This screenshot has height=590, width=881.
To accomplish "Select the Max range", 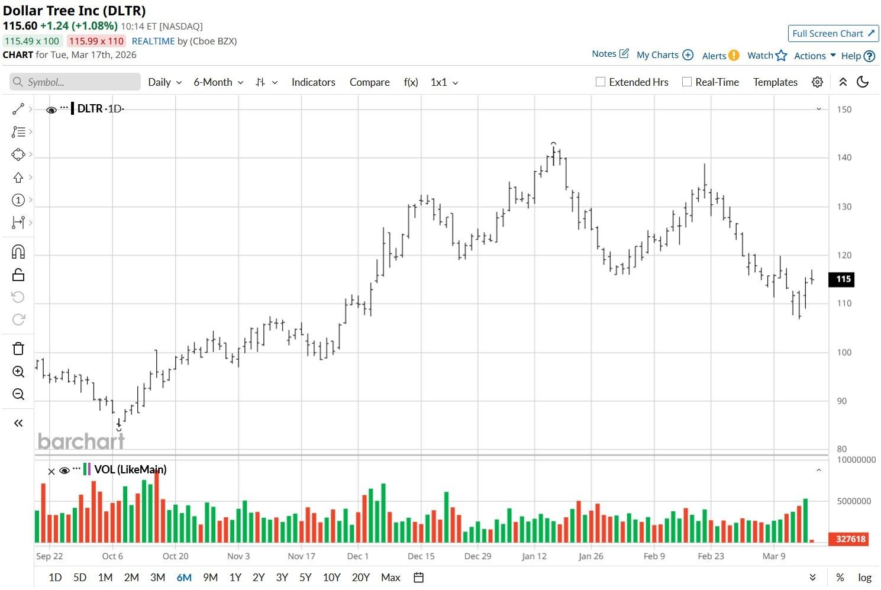I will point(391,578).
